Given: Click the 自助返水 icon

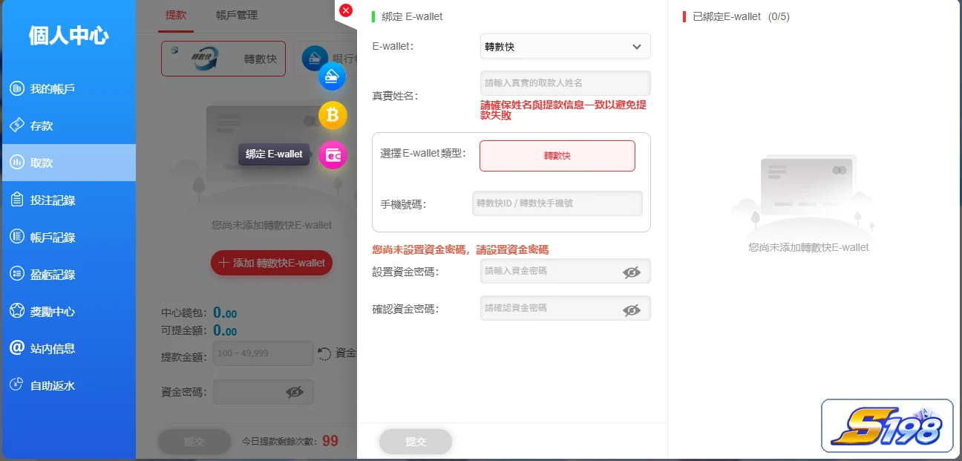Looking at the screenshot, I should [x=16, y=385].
